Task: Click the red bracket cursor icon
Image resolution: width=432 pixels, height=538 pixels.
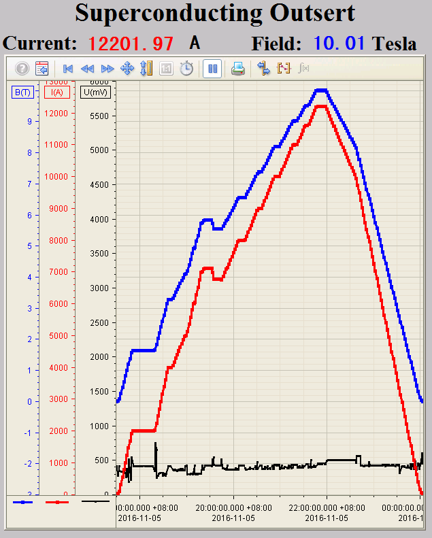Action: [284, 69]
